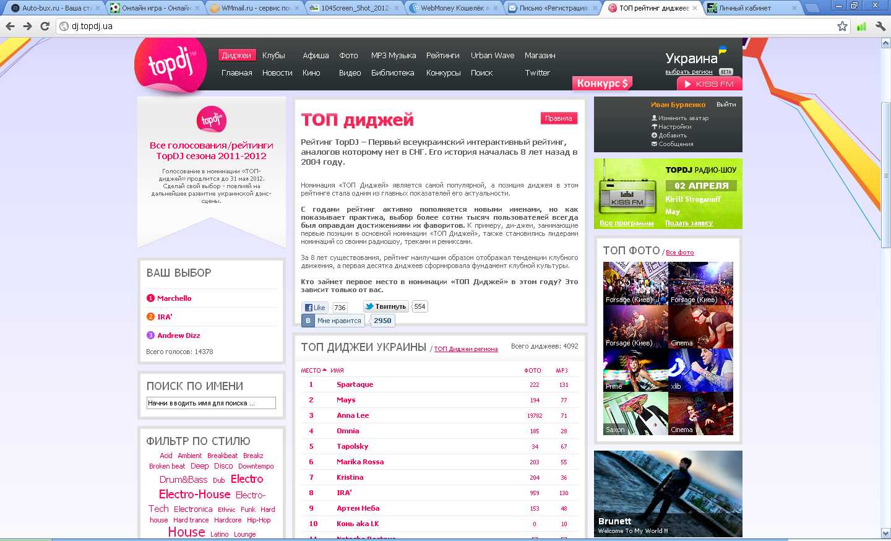Bookmark this page with the star icon
891x541 pixels.
[842, 26]
